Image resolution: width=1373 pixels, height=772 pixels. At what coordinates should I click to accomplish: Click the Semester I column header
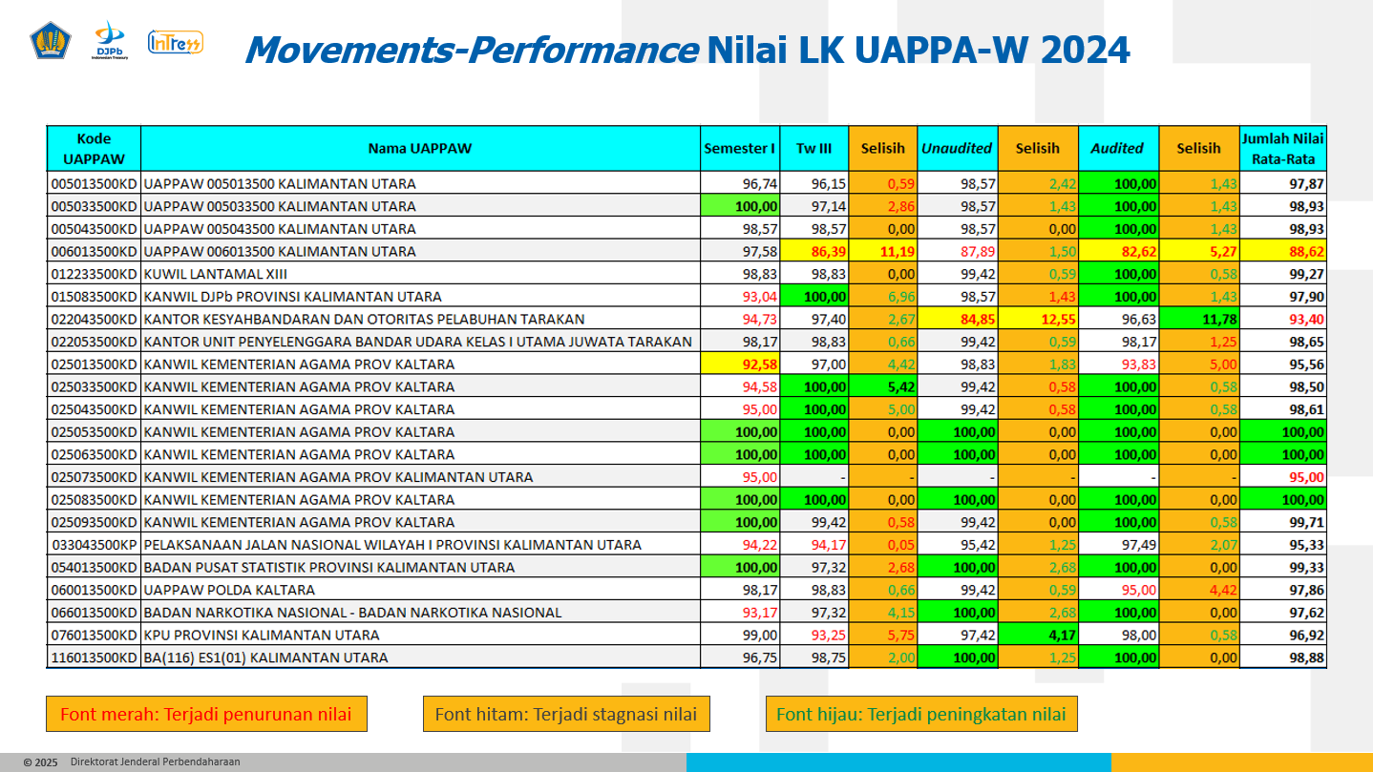click(740, 148)
